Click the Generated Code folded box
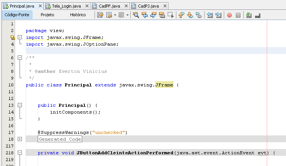This screenshot has height=166, width=286. click(x=60, y=139)
